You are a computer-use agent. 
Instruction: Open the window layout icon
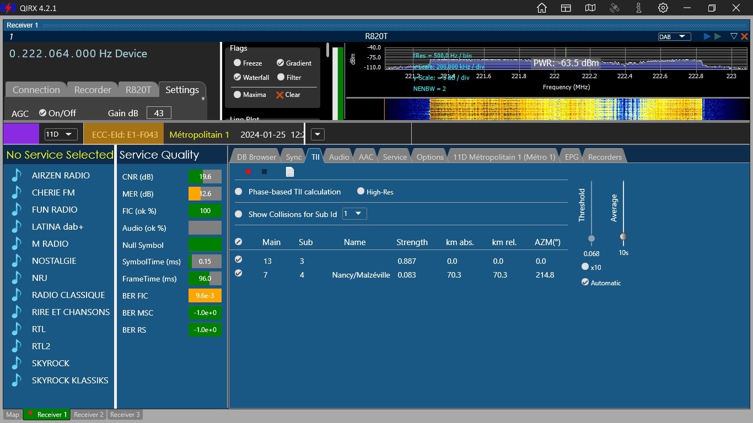(x=566, y=8)
